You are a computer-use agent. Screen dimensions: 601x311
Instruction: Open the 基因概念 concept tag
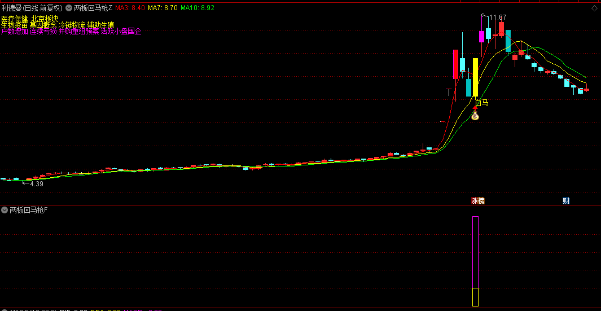(43, 25)
